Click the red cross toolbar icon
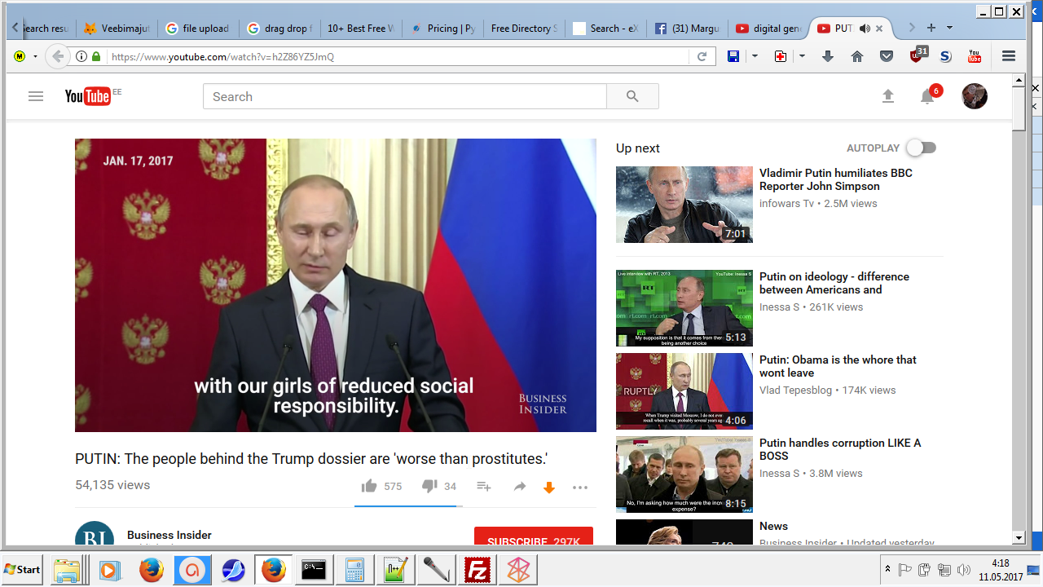Viewport: 1043px width, 587px height. pos(781,56)
